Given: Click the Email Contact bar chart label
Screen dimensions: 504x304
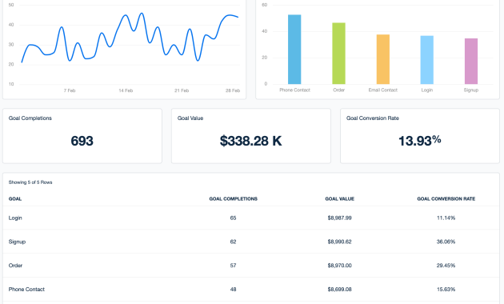Looking at the screenshot, I should coord(383,90).
